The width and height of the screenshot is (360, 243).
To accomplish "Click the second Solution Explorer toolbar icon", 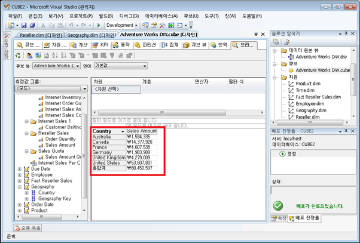I will pyautogui.click(x=286, y=42).
